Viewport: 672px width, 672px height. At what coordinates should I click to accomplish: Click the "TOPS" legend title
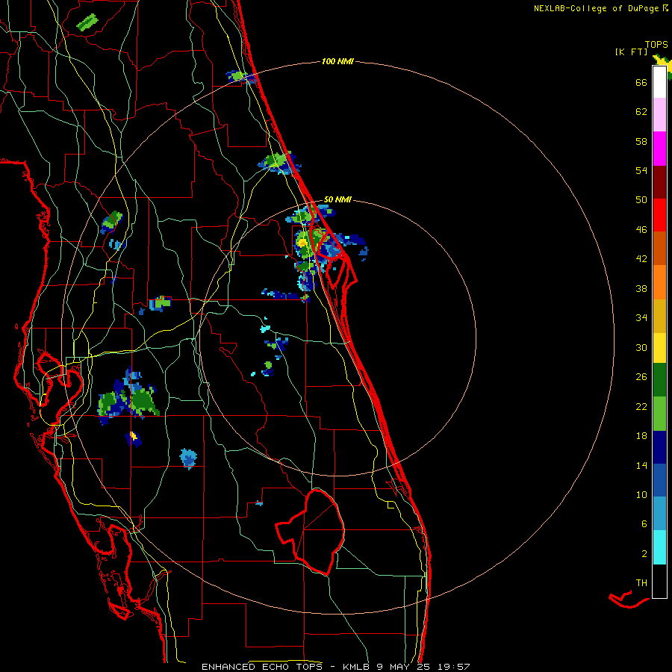[x=656, y=44]
